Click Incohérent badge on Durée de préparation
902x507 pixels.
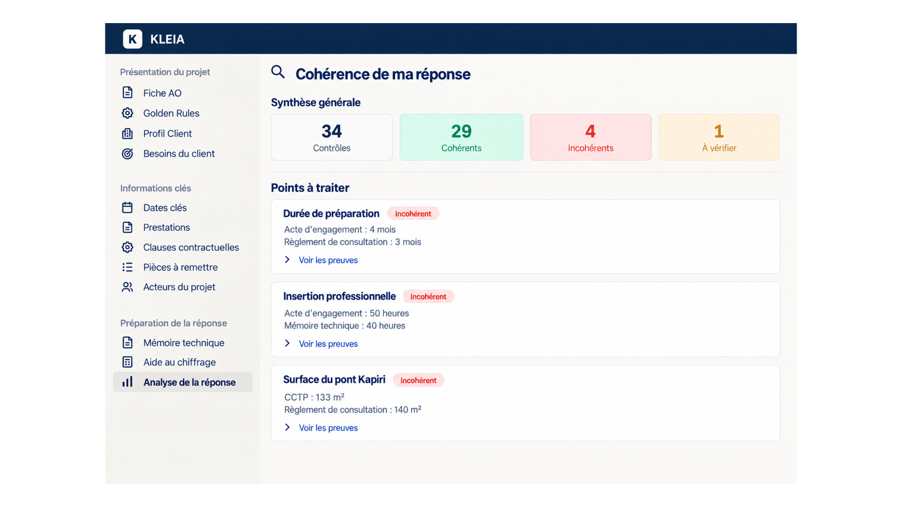point(413,214)
